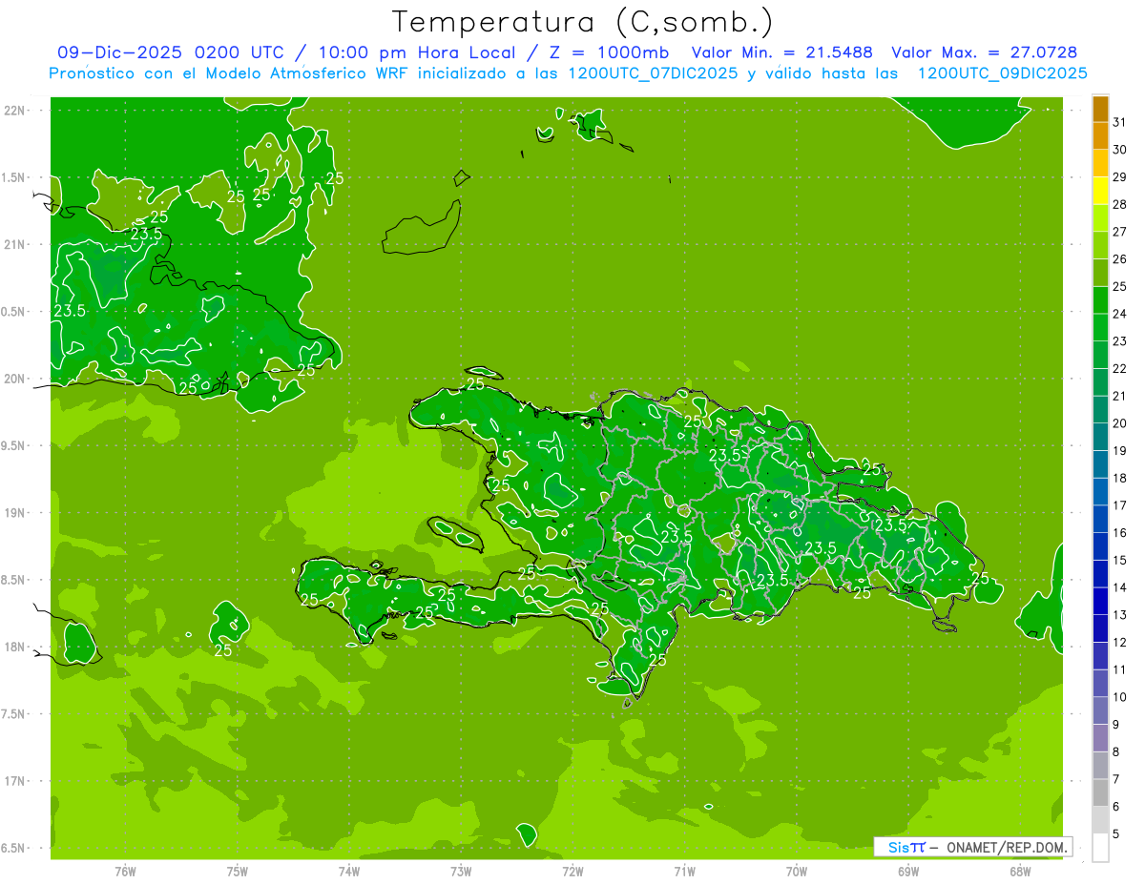Click the 22N latitude axis label
Viewport: 1145px width, 884px height.
click(x=16, y=111)
